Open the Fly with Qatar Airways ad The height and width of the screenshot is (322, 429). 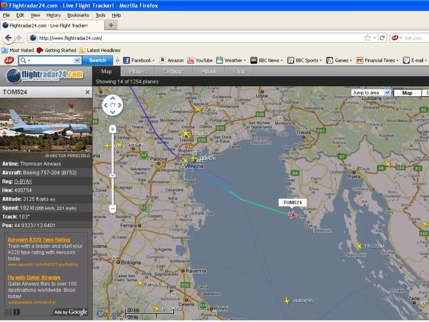(x=34, y=277)
